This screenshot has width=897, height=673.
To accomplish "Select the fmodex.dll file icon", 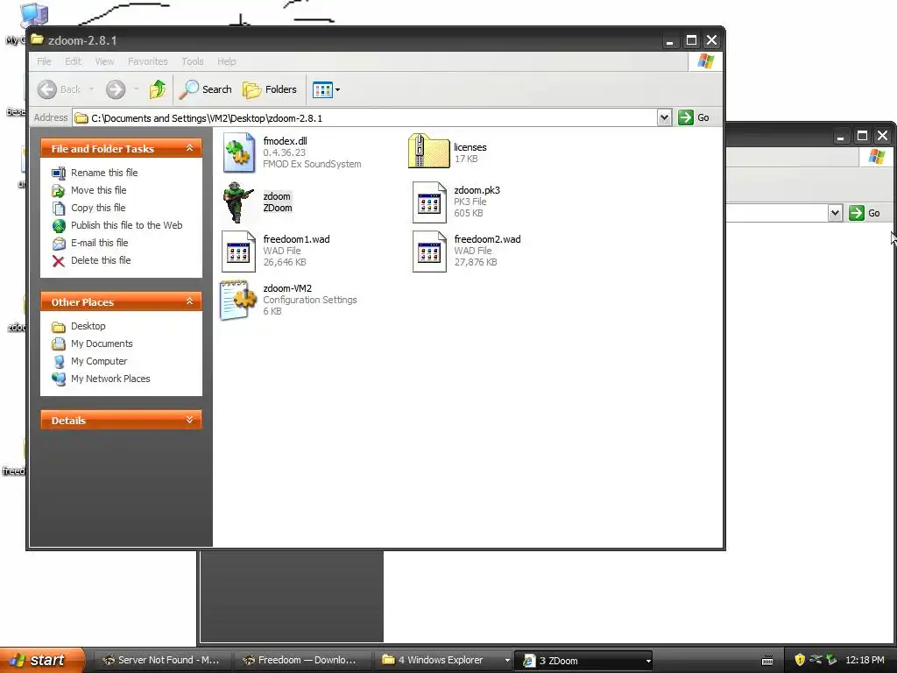I will tap(239, 152).
